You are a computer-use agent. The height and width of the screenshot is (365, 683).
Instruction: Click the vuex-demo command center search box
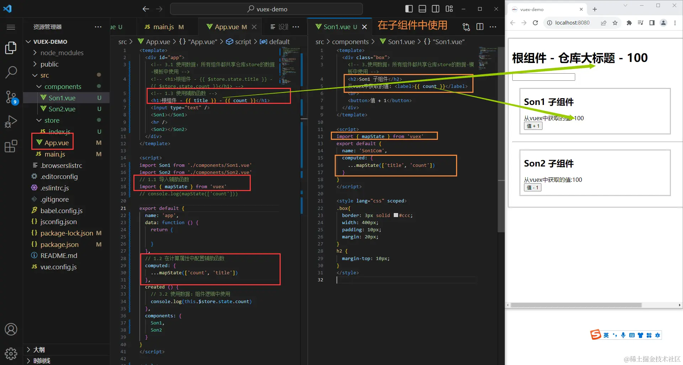click(x=266, y=9)
